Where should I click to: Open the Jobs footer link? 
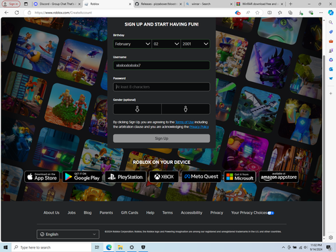point(71,212)
